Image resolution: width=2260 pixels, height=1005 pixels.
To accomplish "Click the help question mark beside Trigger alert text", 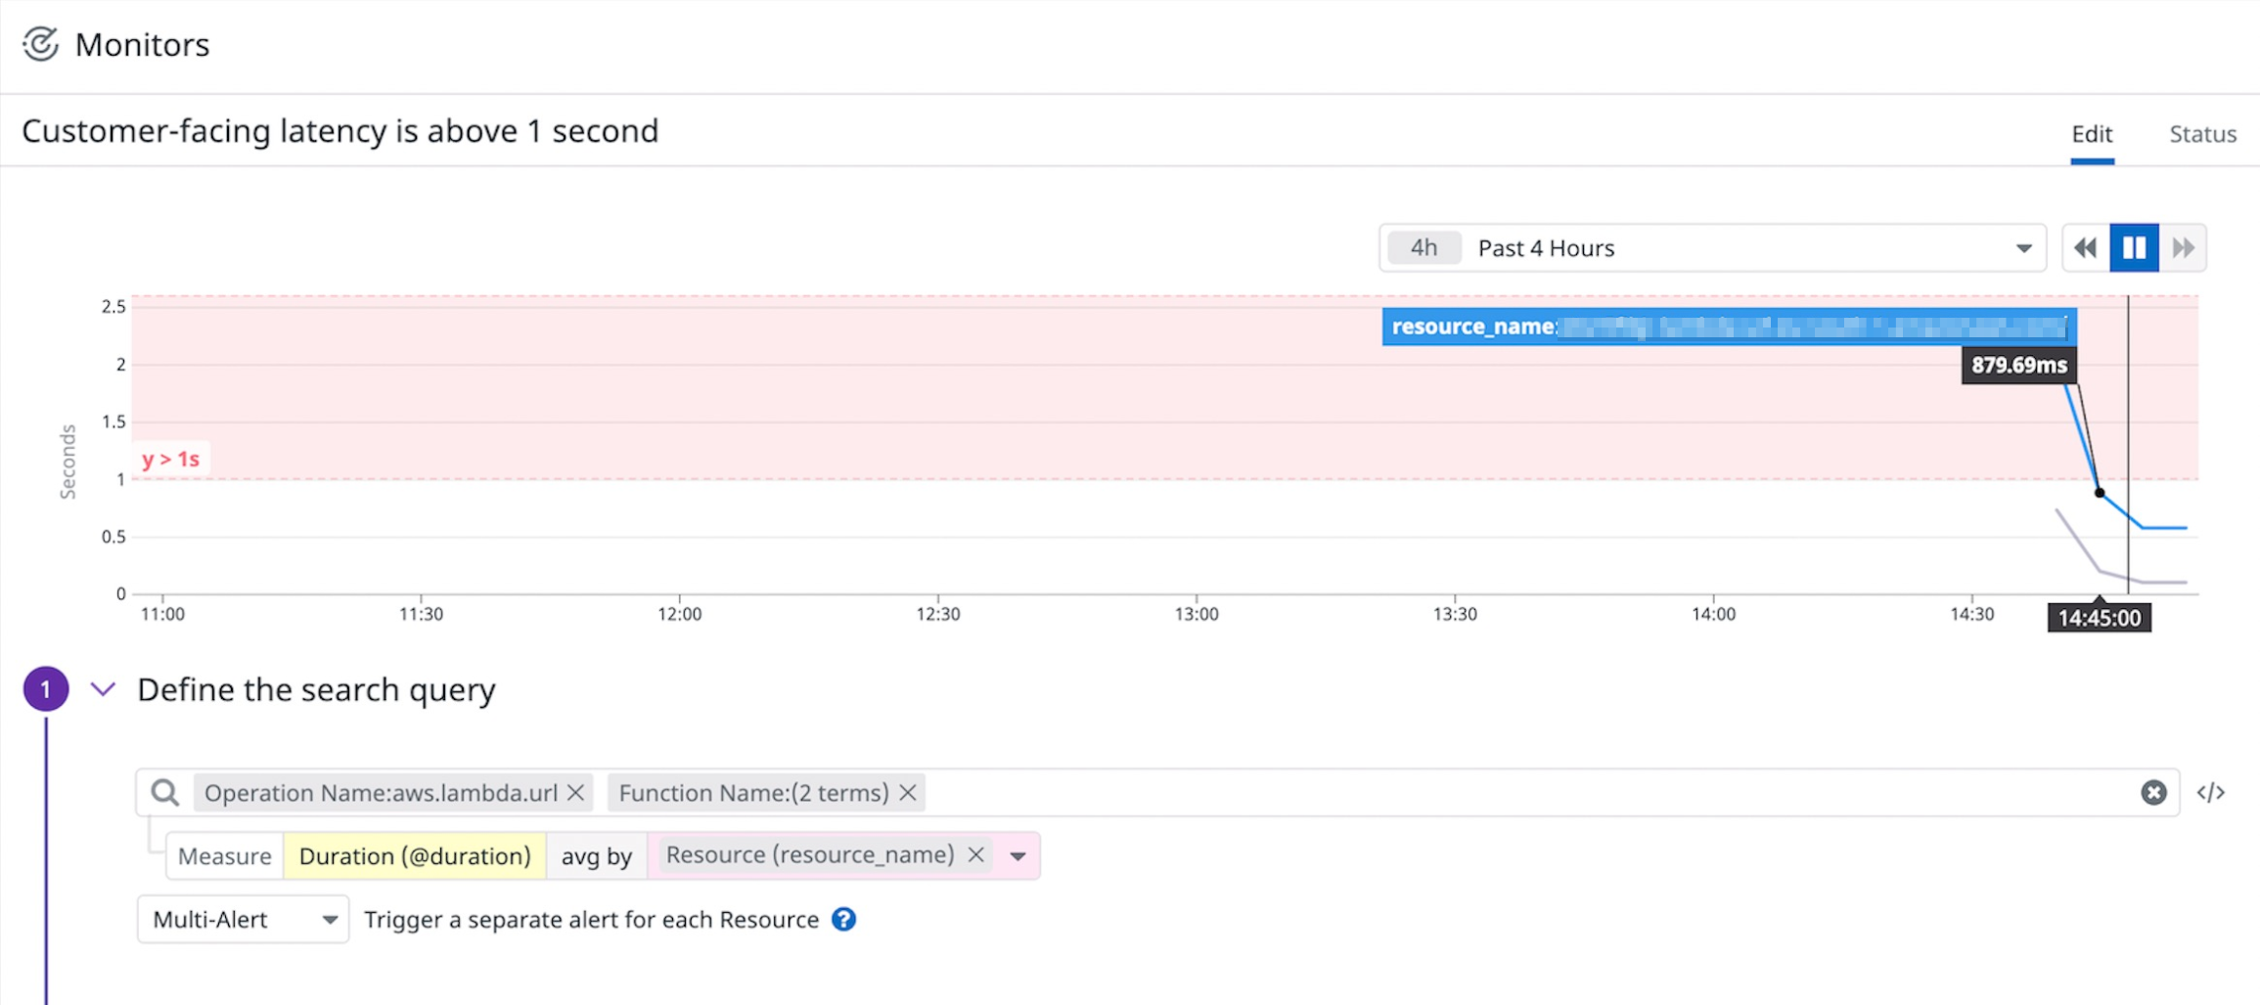I will [842, 919].
